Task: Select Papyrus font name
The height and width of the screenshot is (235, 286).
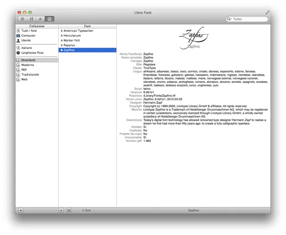Action: coord(69,45)
